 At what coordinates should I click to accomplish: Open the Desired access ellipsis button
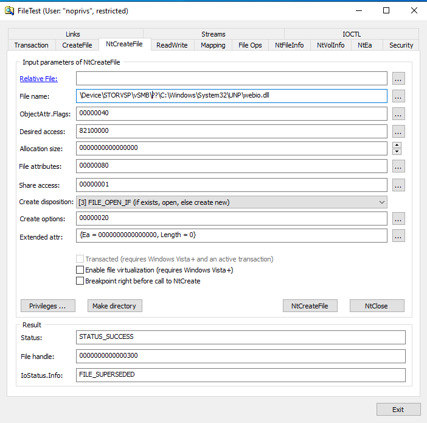pyautogui.click(x=398, y=132)
